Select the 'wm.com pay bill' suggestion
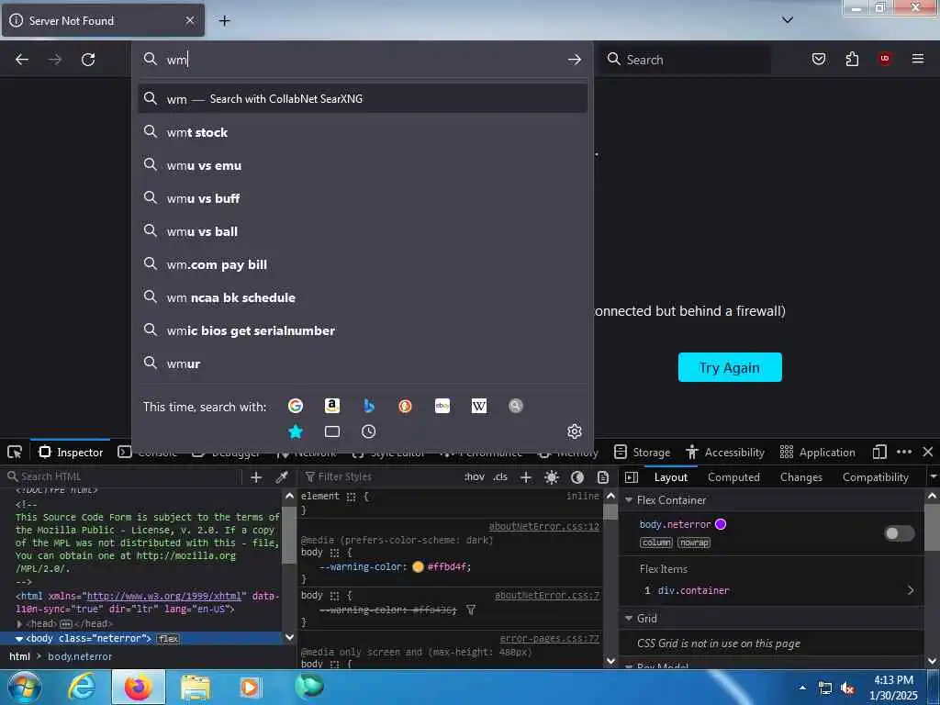This screenshot has width=940, height=705. click(363, 263)
